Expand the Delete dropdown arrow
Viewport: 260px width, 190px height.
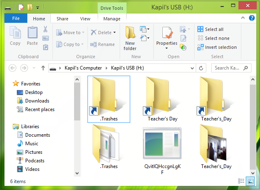(115, 33)
